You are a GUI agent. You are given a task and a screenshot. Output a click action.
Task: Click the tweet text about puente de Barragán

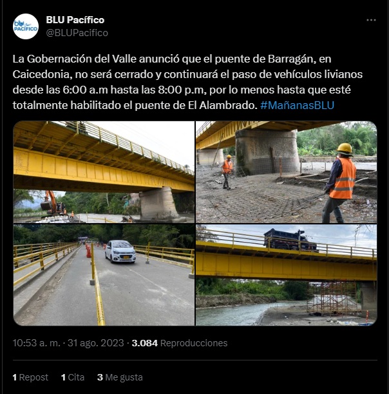click(x=187, y=82)
